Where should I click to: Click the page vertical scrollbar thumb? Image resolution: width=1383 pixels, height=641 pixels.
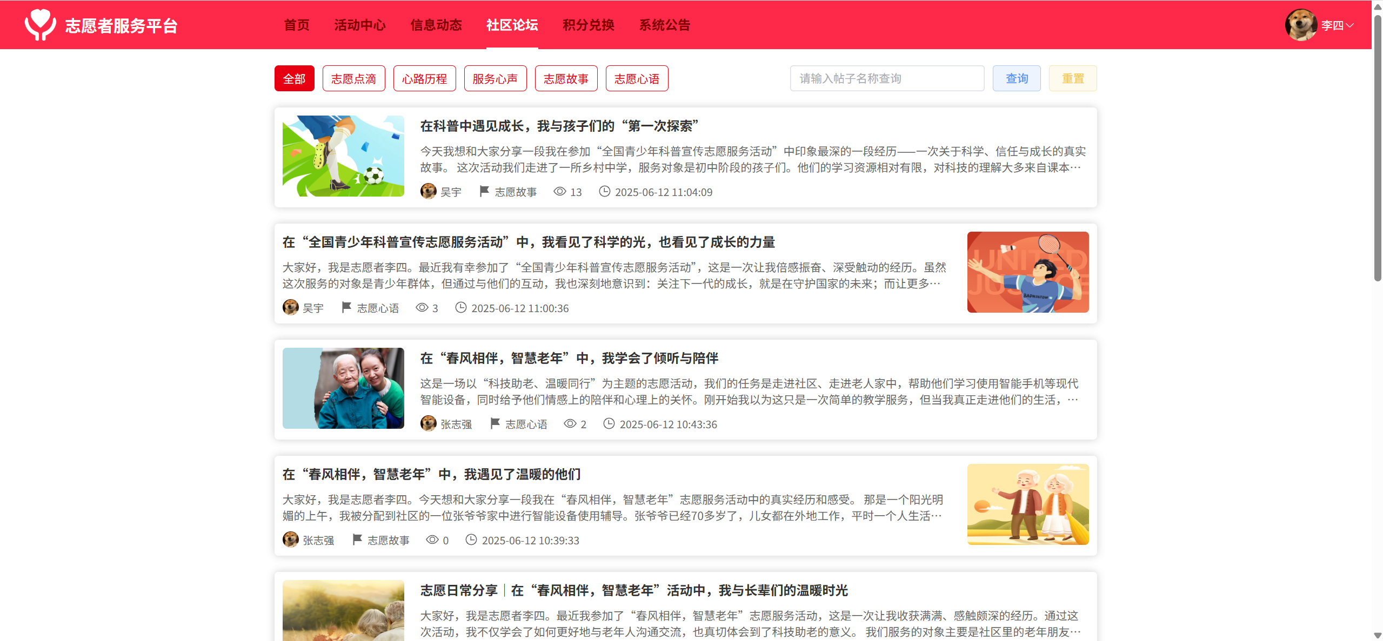pos(1377,146)
